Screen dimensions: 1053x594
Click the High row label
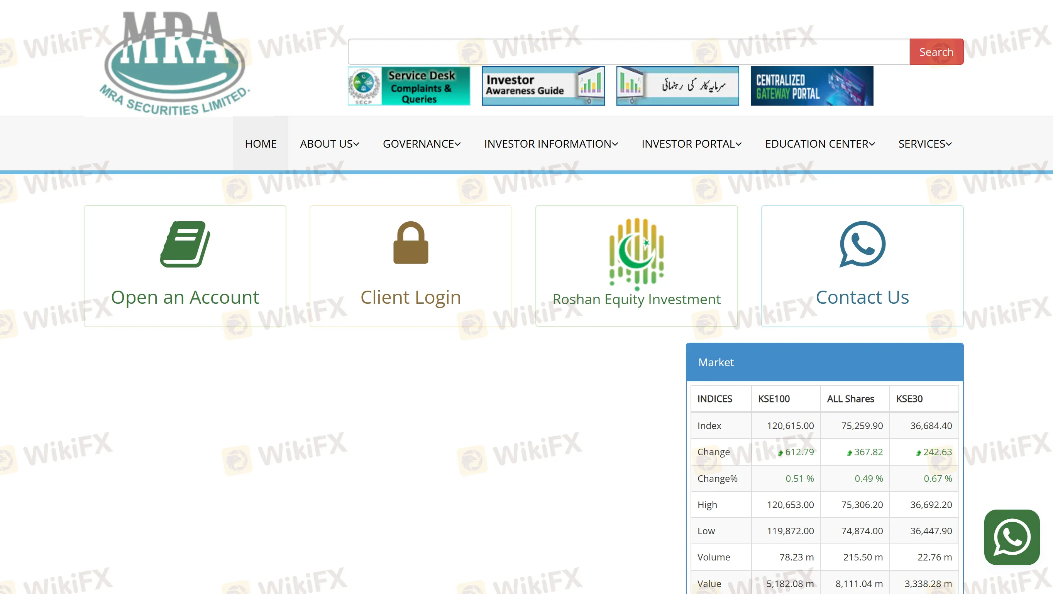(x=707, y=505)
